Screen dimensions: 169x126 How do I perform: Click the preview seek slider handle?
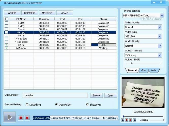(x=124, y=116)
